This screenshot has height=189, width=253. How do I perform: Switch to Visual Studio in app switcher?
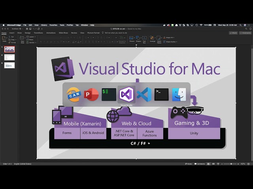pos(126,94)
